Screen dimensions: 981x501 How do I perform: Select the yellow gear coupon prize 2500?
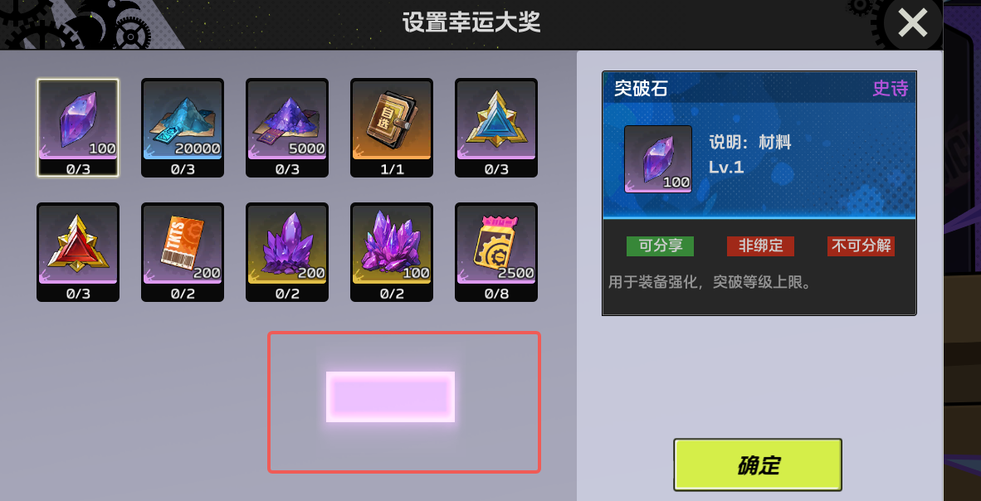click(x=496, y=252)
